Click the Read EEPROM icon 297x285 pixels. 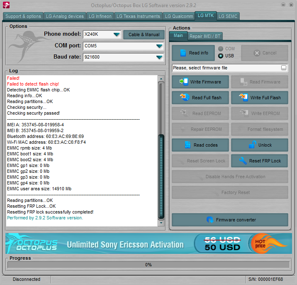tap(185, 113)
